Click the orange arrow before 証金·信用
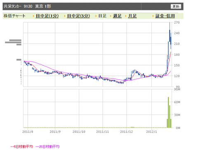The image size is (198, 150). (153, 16)
